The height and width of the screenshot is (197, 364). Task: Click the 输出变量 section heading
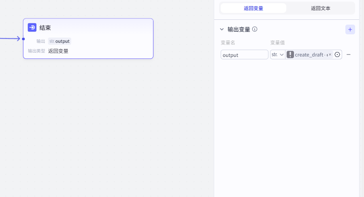click(x=238, y=29)
